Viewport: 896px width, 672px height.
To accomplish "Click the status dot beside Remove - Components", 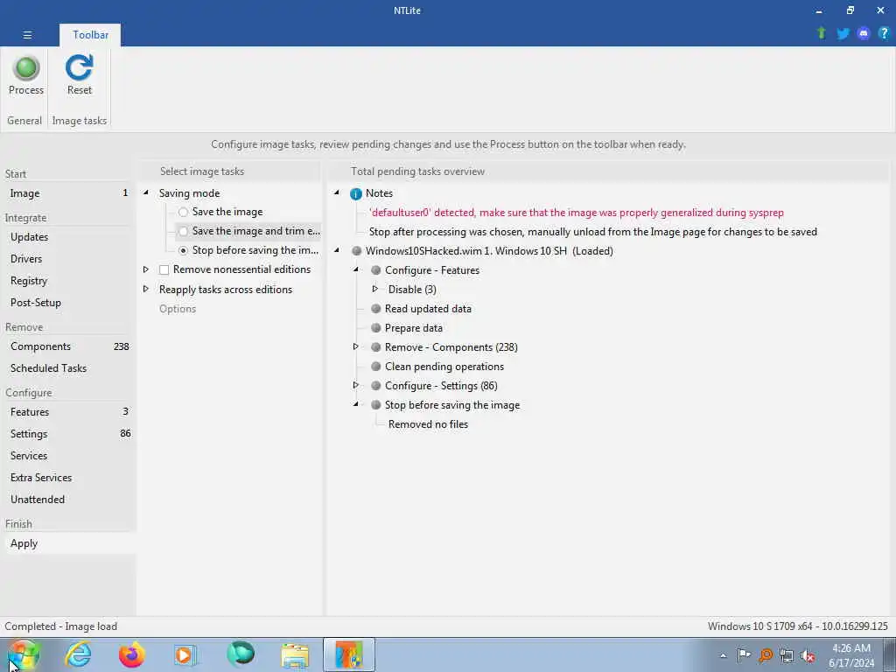I will coord(376,346).
